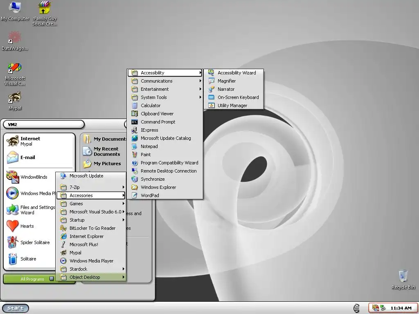Click the tray icon beside the clock

tap(383, 308)
